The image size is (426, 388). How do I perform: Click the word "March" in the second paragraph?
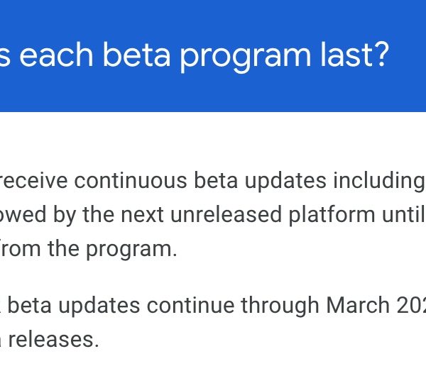(x=358, y=305)
